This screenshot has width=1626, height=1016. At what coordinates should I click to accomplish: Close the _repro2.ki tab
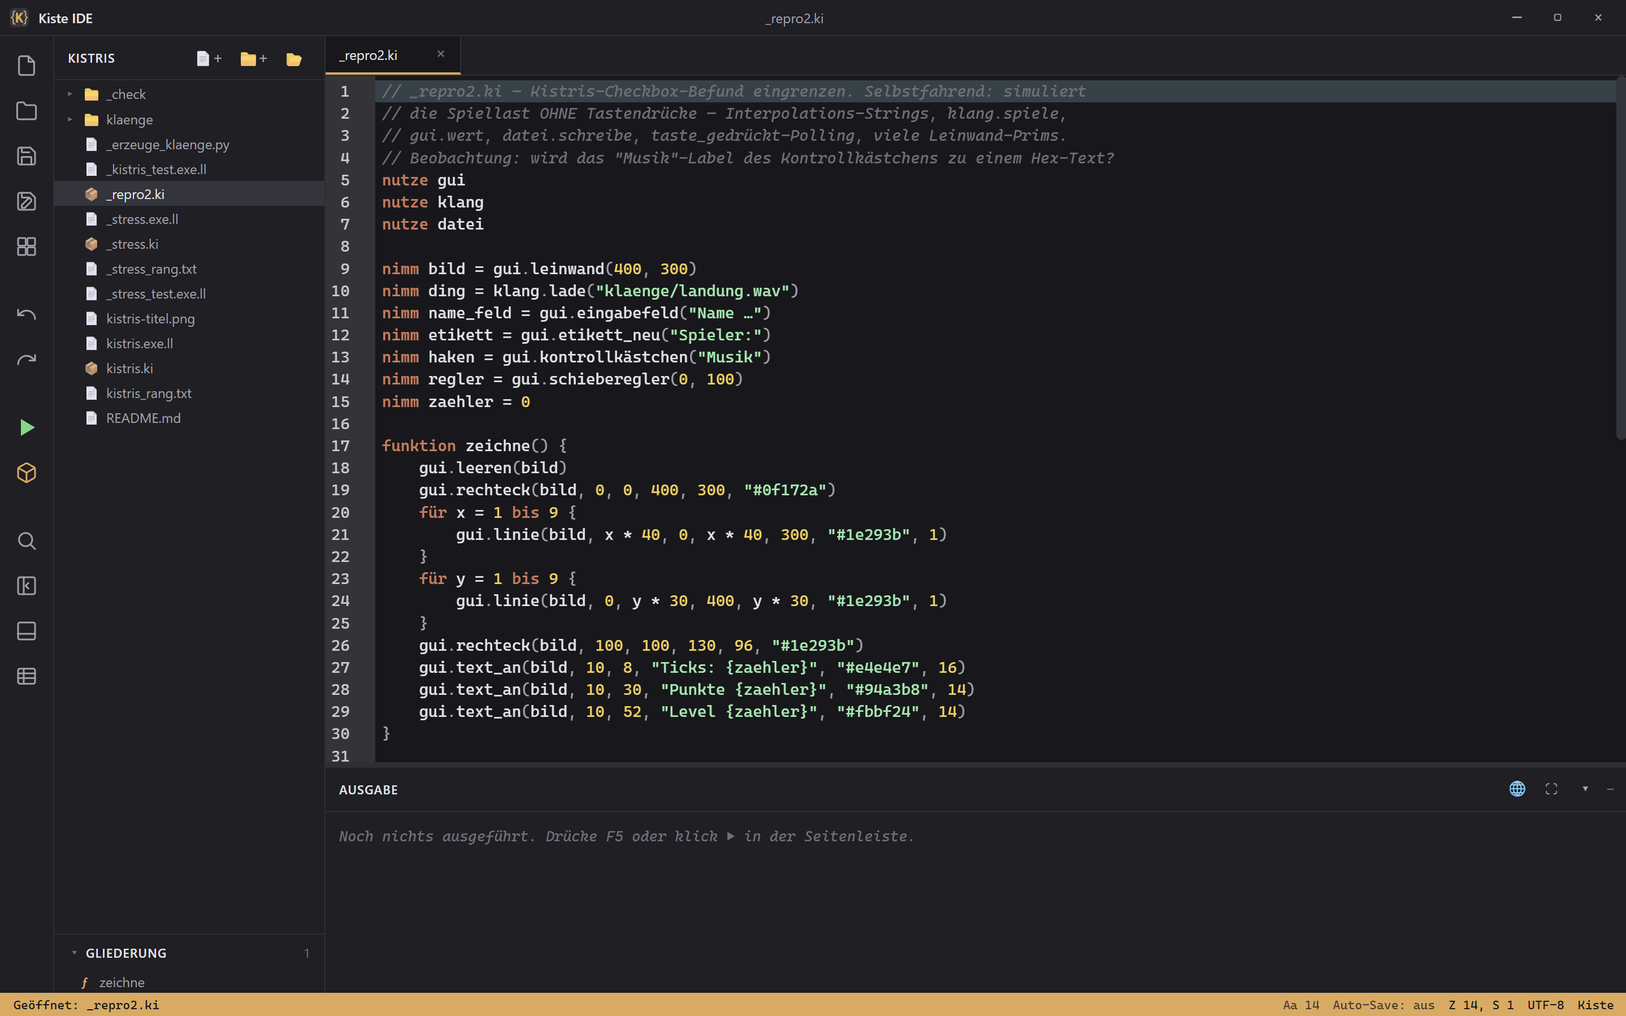pyautogui.click(x=441, y=54)
